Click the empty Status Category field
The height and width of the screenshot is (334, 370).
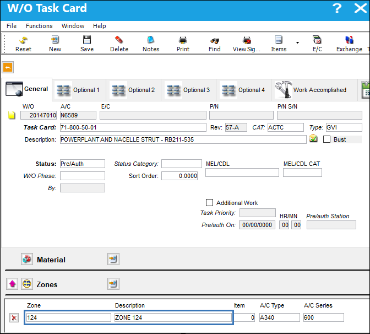coord(182,164)
